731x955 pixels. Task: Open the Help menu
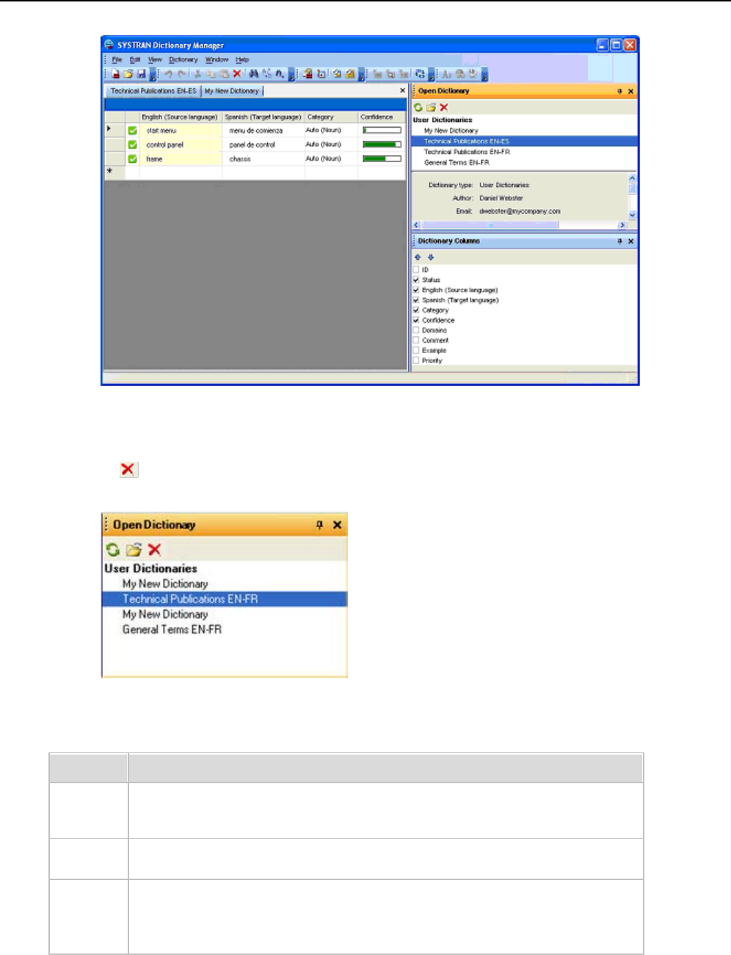point(242,59)
